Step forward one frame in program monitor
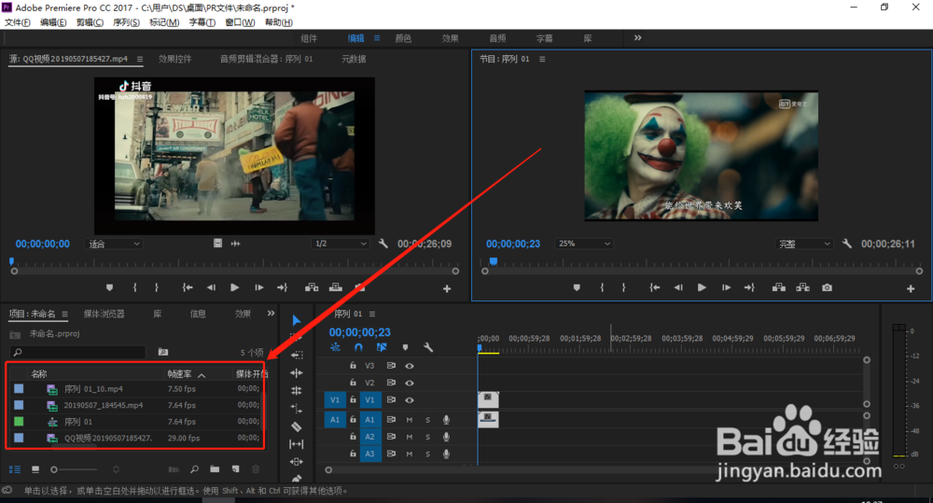This screenshot has height=503, width=933. (x=726, y=287)
